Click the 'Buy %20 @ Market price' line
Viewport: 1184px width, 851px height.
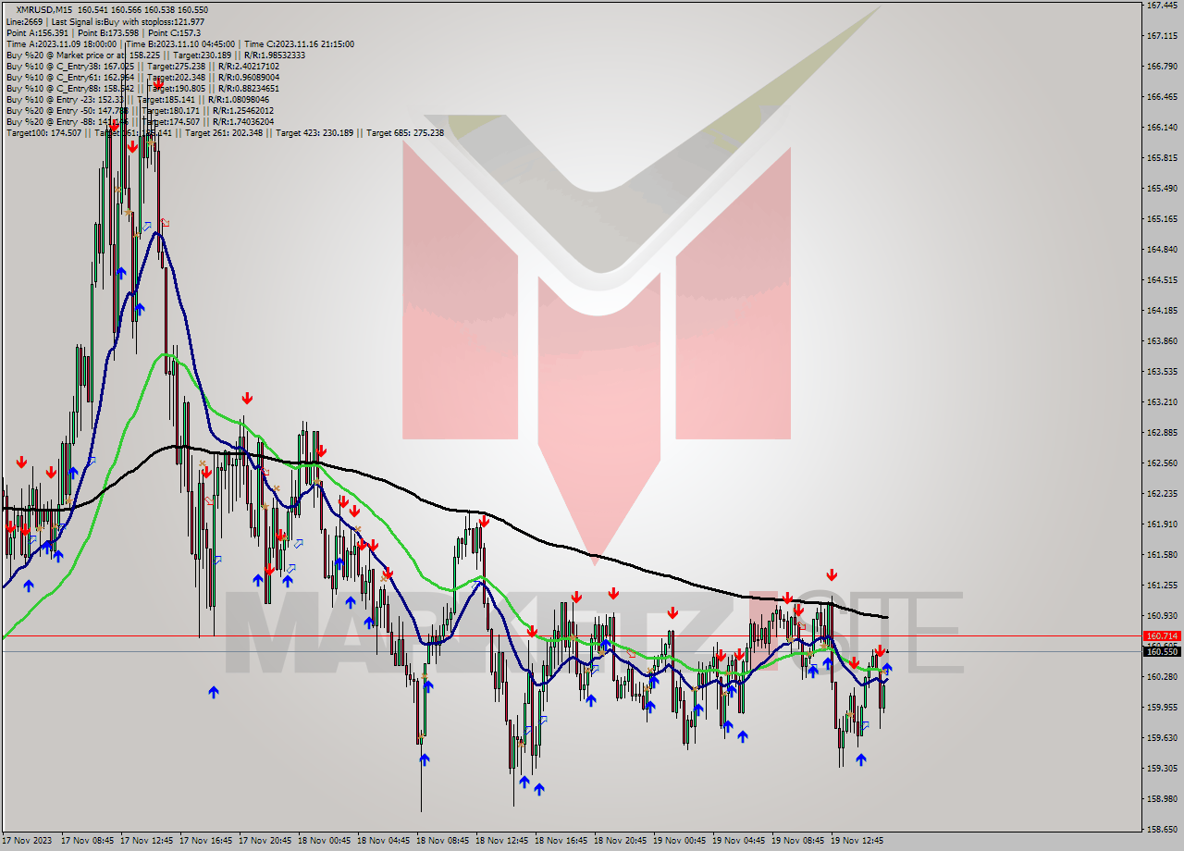(x=155, y=55)
